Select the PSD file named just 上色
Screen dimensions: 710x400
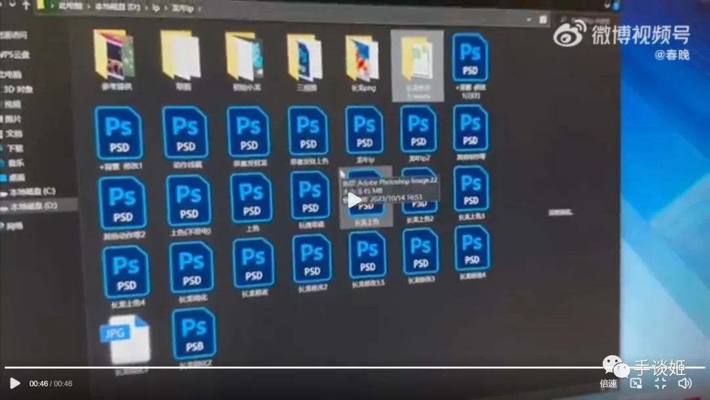[251, 203]
